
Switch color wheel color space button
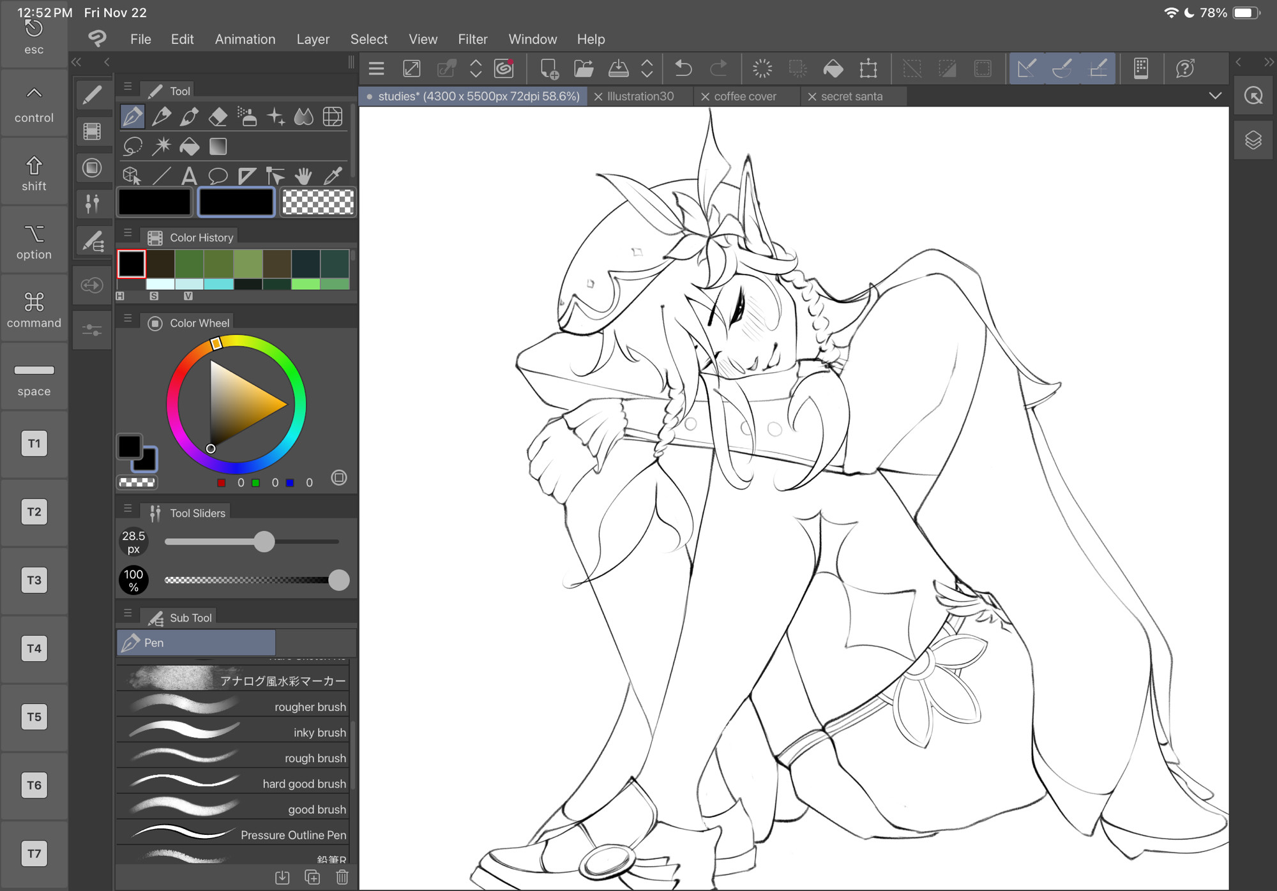click(x=339, y=478)
